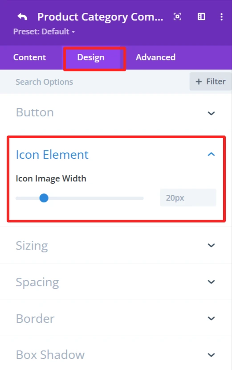Click the Search Options field
Screen dimensions: 232x370
pyautogui.click(x=94, y=82)
